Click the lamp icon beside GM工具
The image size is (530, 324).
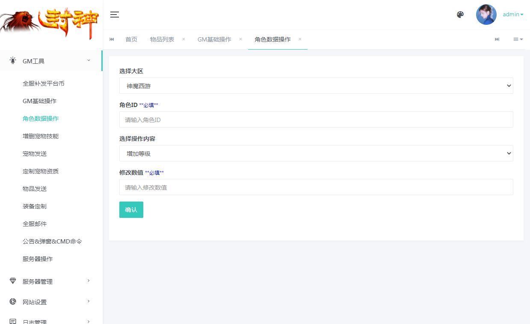(12, 60)
